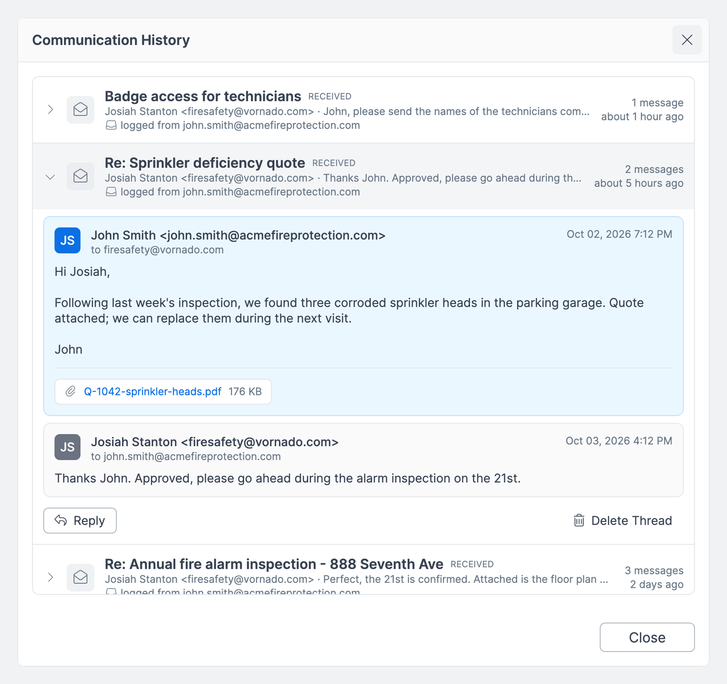Click the RECEIVED badge on Annual fire alarm thread
The image size is (727, 684).
click(x=472, y=564)
